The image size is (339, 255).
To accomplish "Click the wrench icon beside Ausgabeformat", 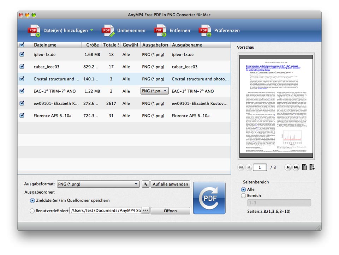I will (x=145, y=184).
